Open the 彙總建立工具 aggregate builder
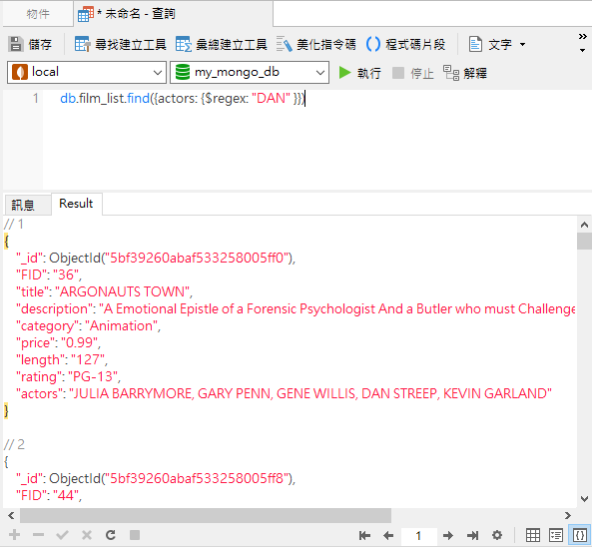Image resolution: width=592 pixels, height=547 pixels. [x=222, y=45]
